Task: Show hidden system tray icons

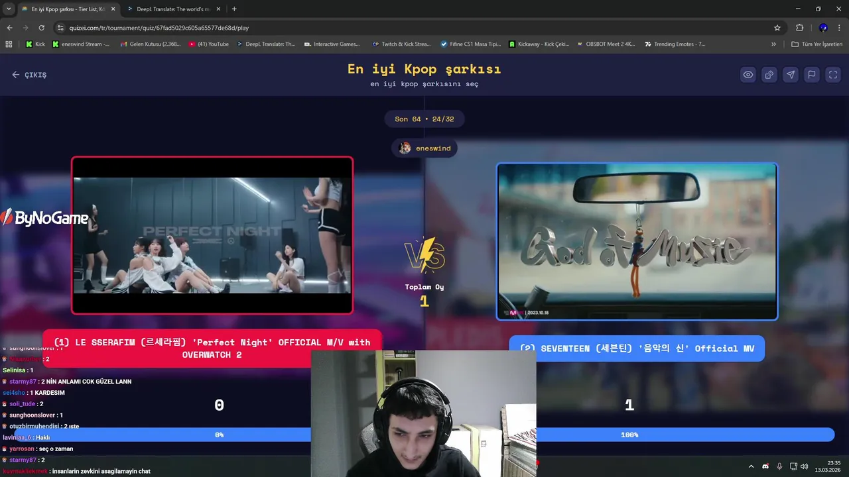Action: pos(751,466)
